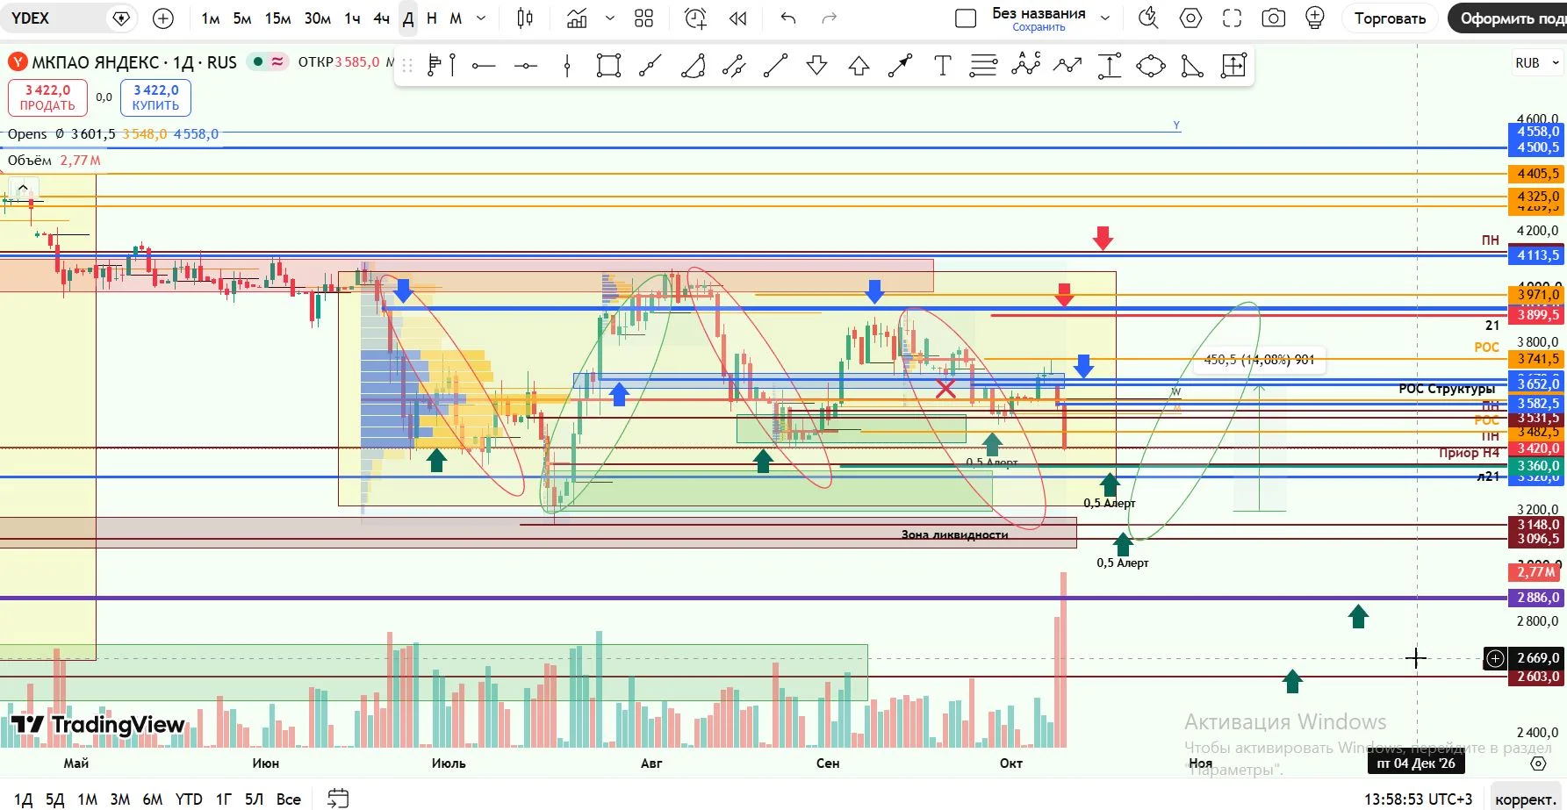Screen dimensions: 1567x810
Task: Open chart settings hexagon icon
Action: coord(1190,18)
